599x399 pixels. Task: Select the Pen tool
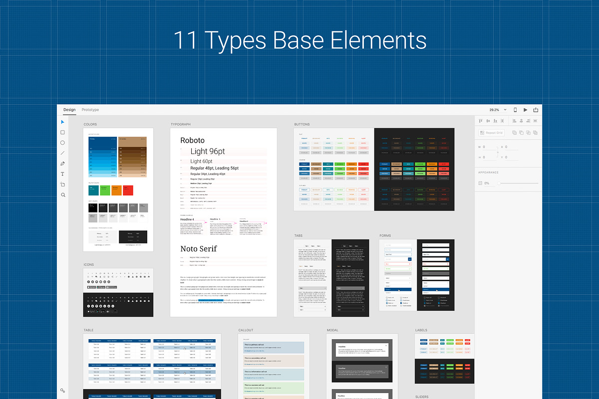(63, 164)
